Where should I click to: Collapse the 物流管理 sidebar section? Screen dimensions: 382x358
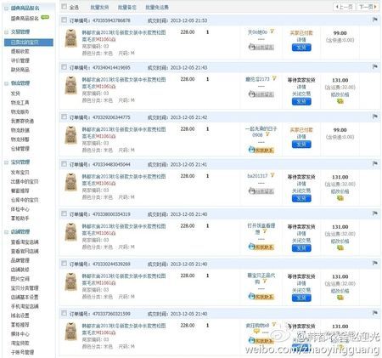(6, 83)
